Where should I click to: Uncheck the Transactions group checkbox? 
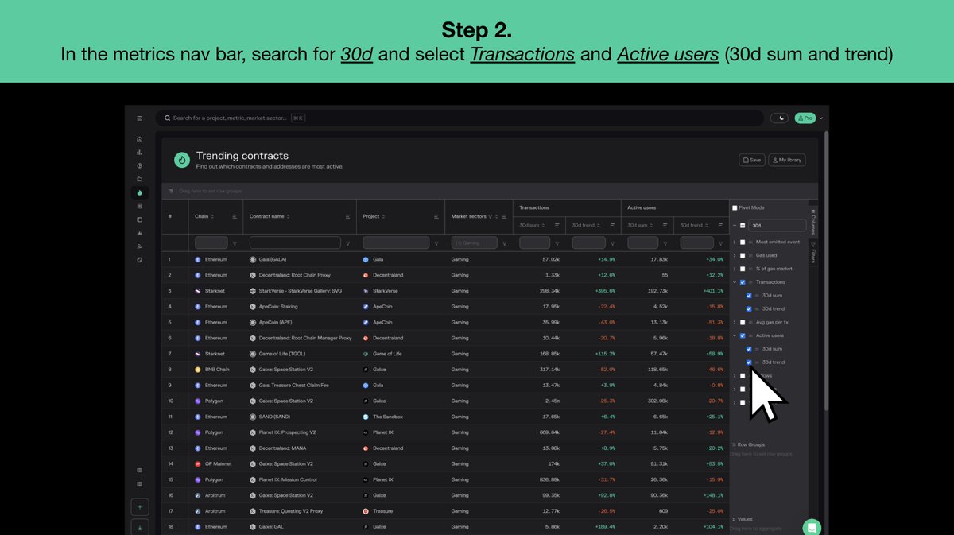(x=743, y=282)
